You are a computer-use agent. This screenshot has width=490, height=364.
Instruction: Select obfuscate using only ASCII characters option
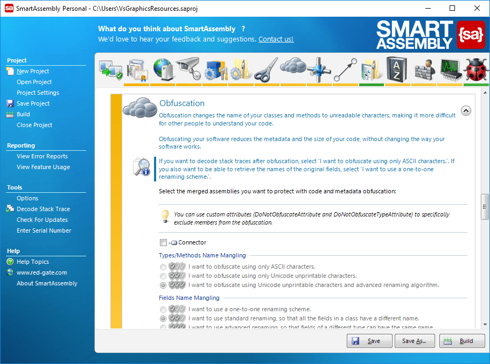[163, 267]
